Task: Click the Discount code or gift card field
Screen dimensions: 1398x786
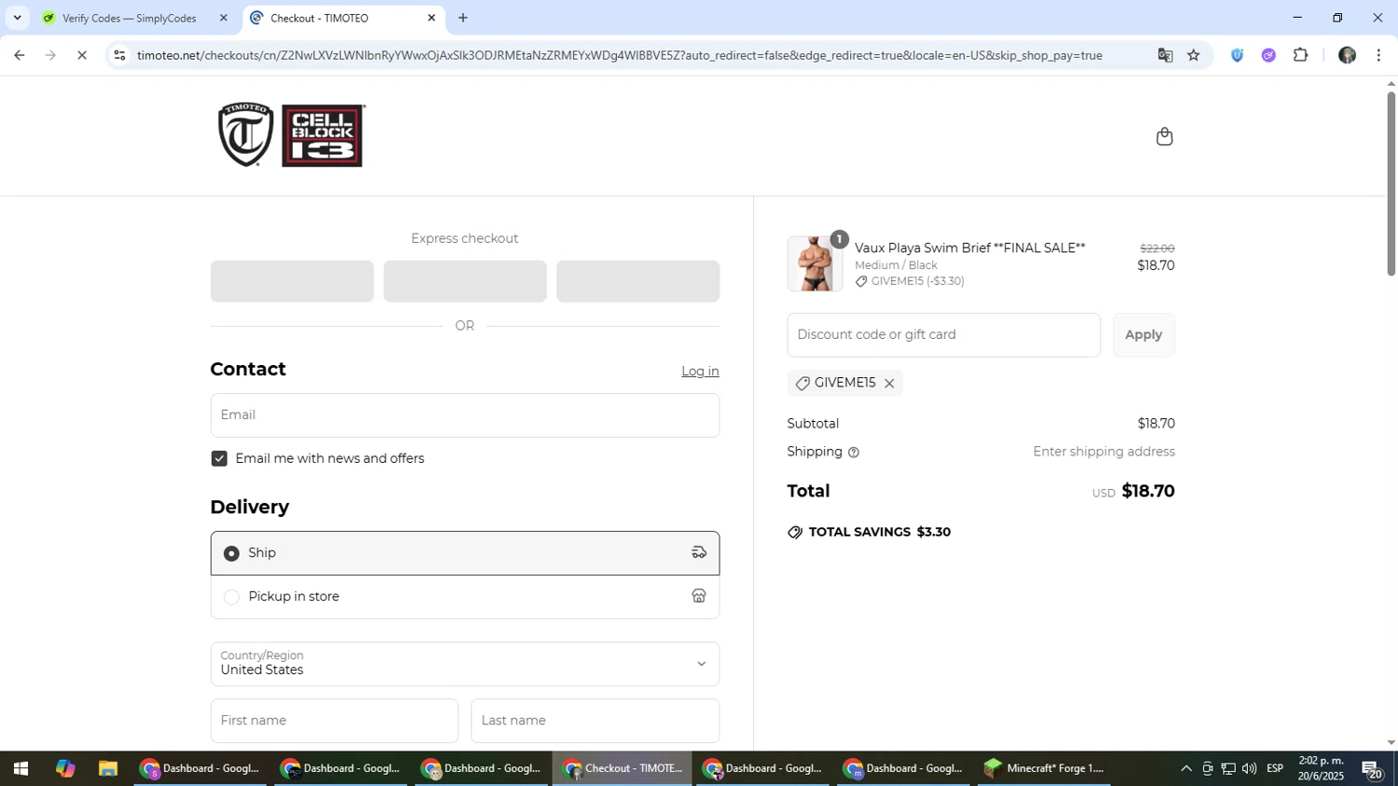Action: [943, 335]
